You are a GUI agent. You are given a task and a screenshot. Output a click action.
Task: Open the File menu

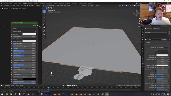tap(4, 3)
